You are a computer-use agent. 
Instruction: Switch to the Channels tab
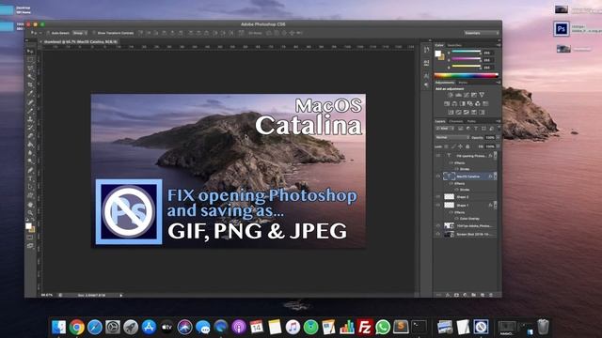456,121
